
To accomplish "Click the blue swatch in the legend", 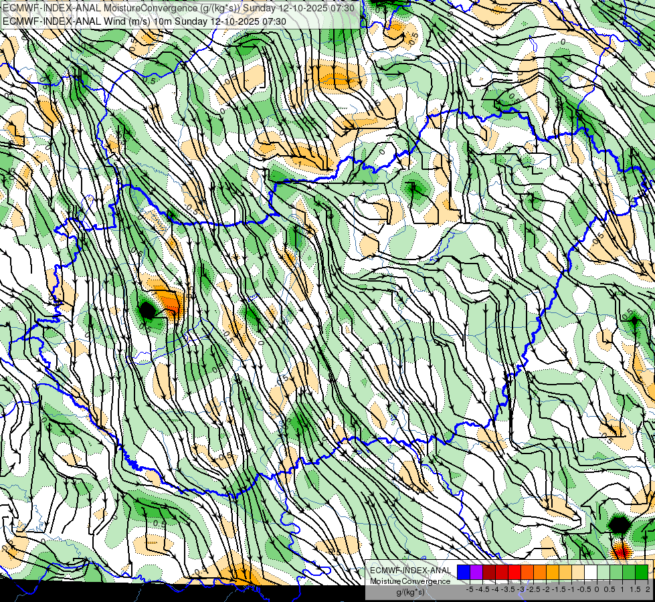I will point(464,573).
